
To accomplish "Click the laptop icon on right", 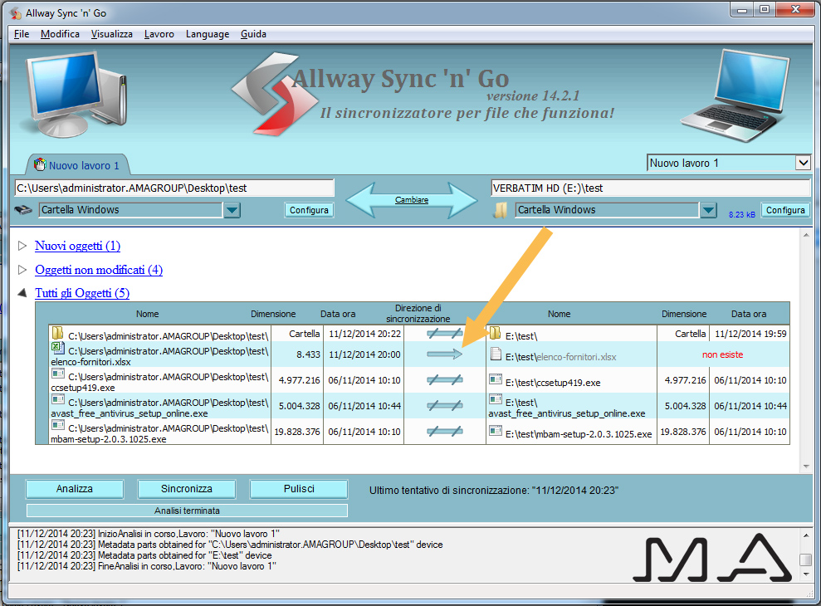I will (735, 95).
